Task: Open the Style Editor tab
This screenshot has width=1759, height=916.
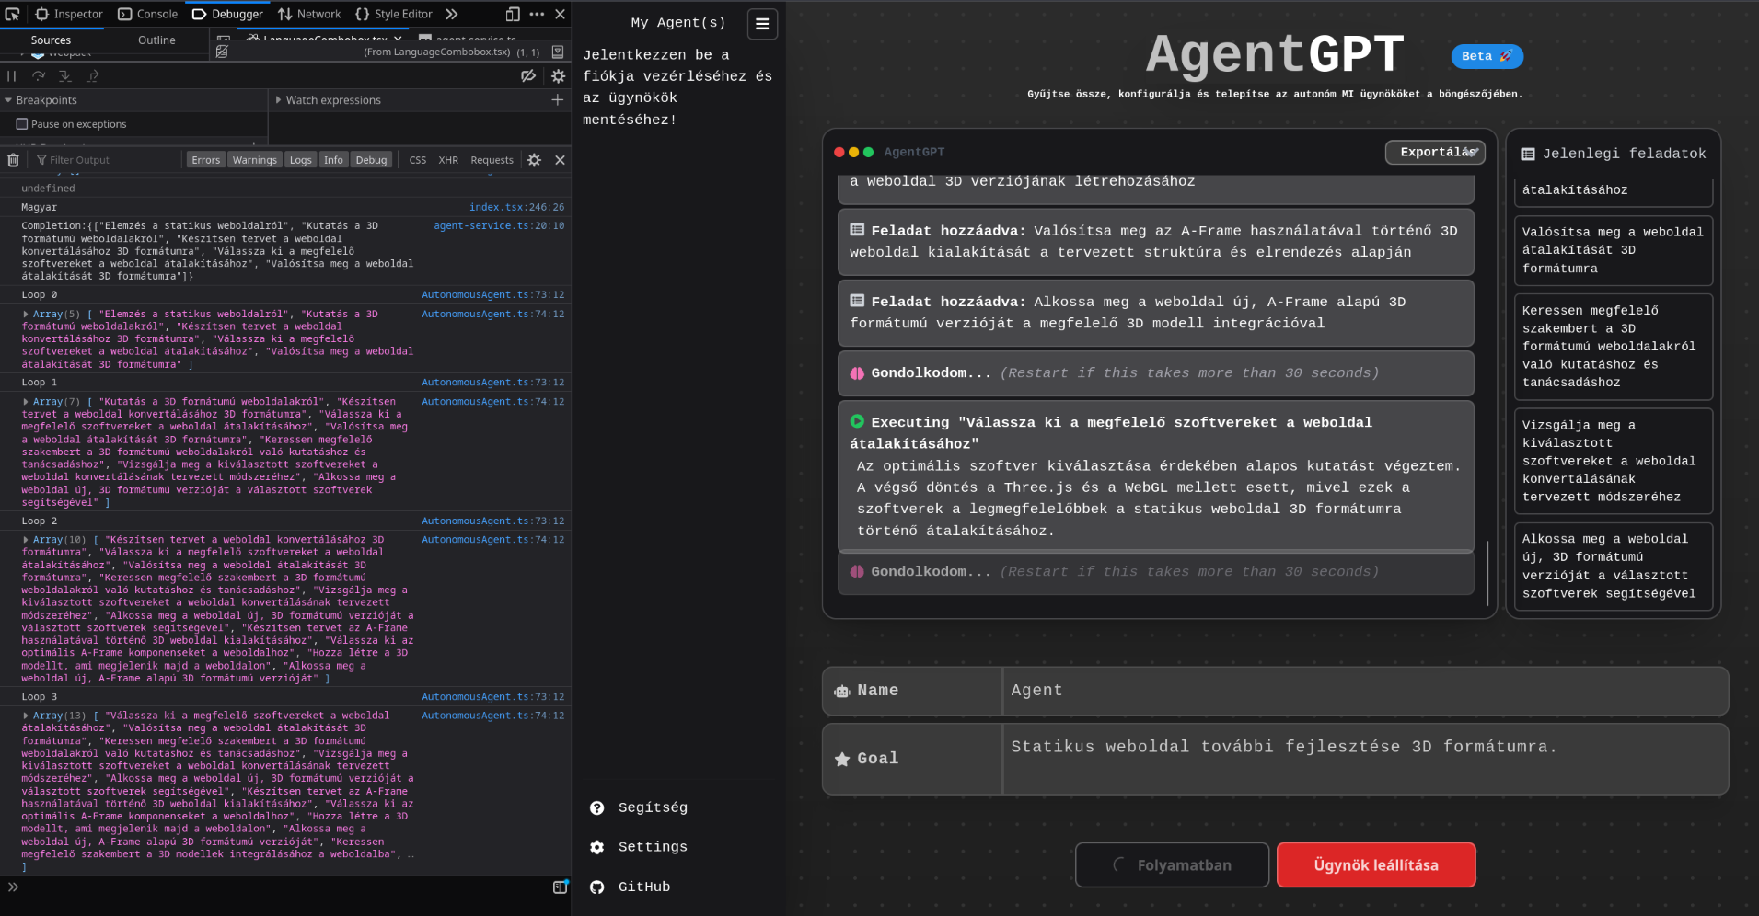Action: click(394, 14)
